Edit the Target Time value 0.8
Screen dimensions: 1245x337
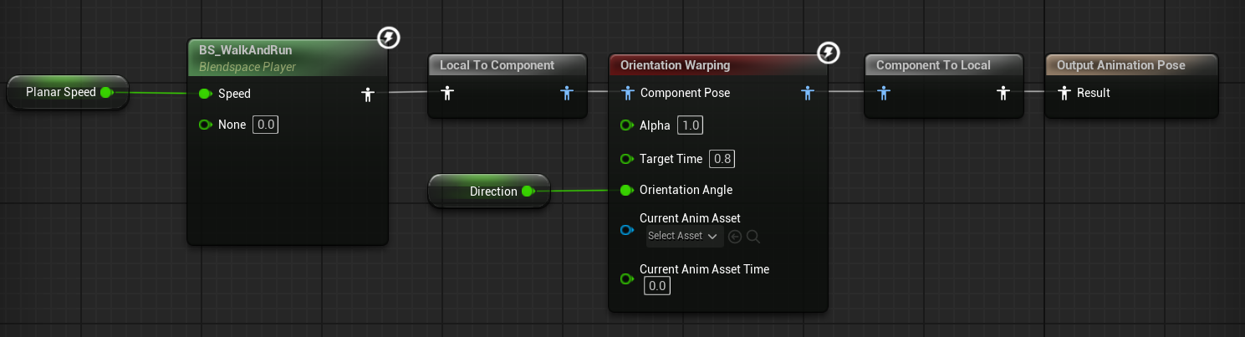(x=722, y=158)
